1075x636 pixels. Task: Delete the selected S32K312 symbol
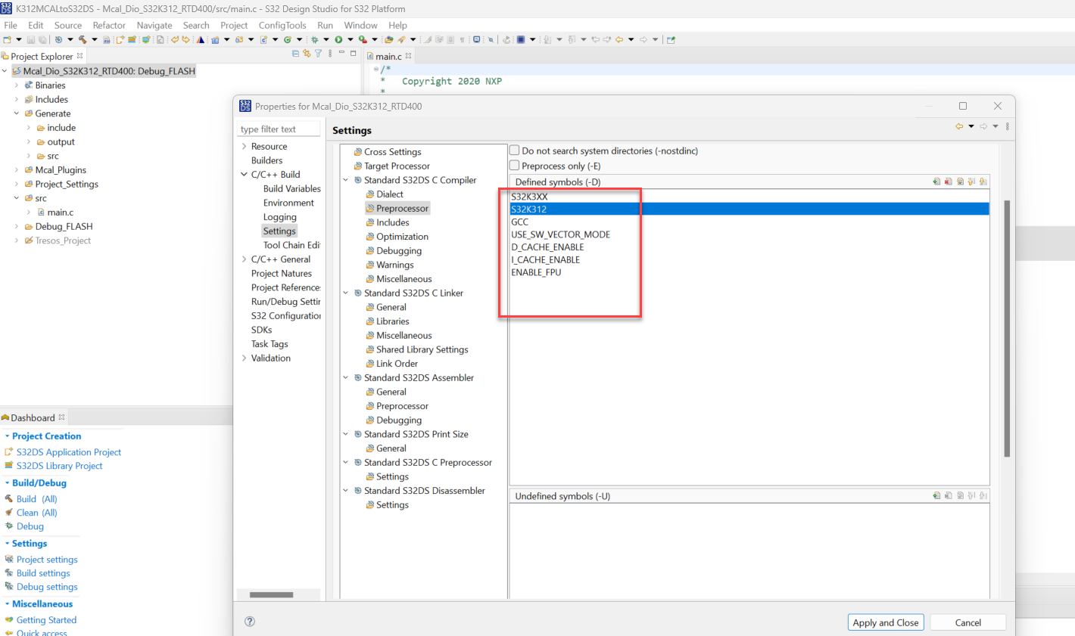click(x=949, y=181)
